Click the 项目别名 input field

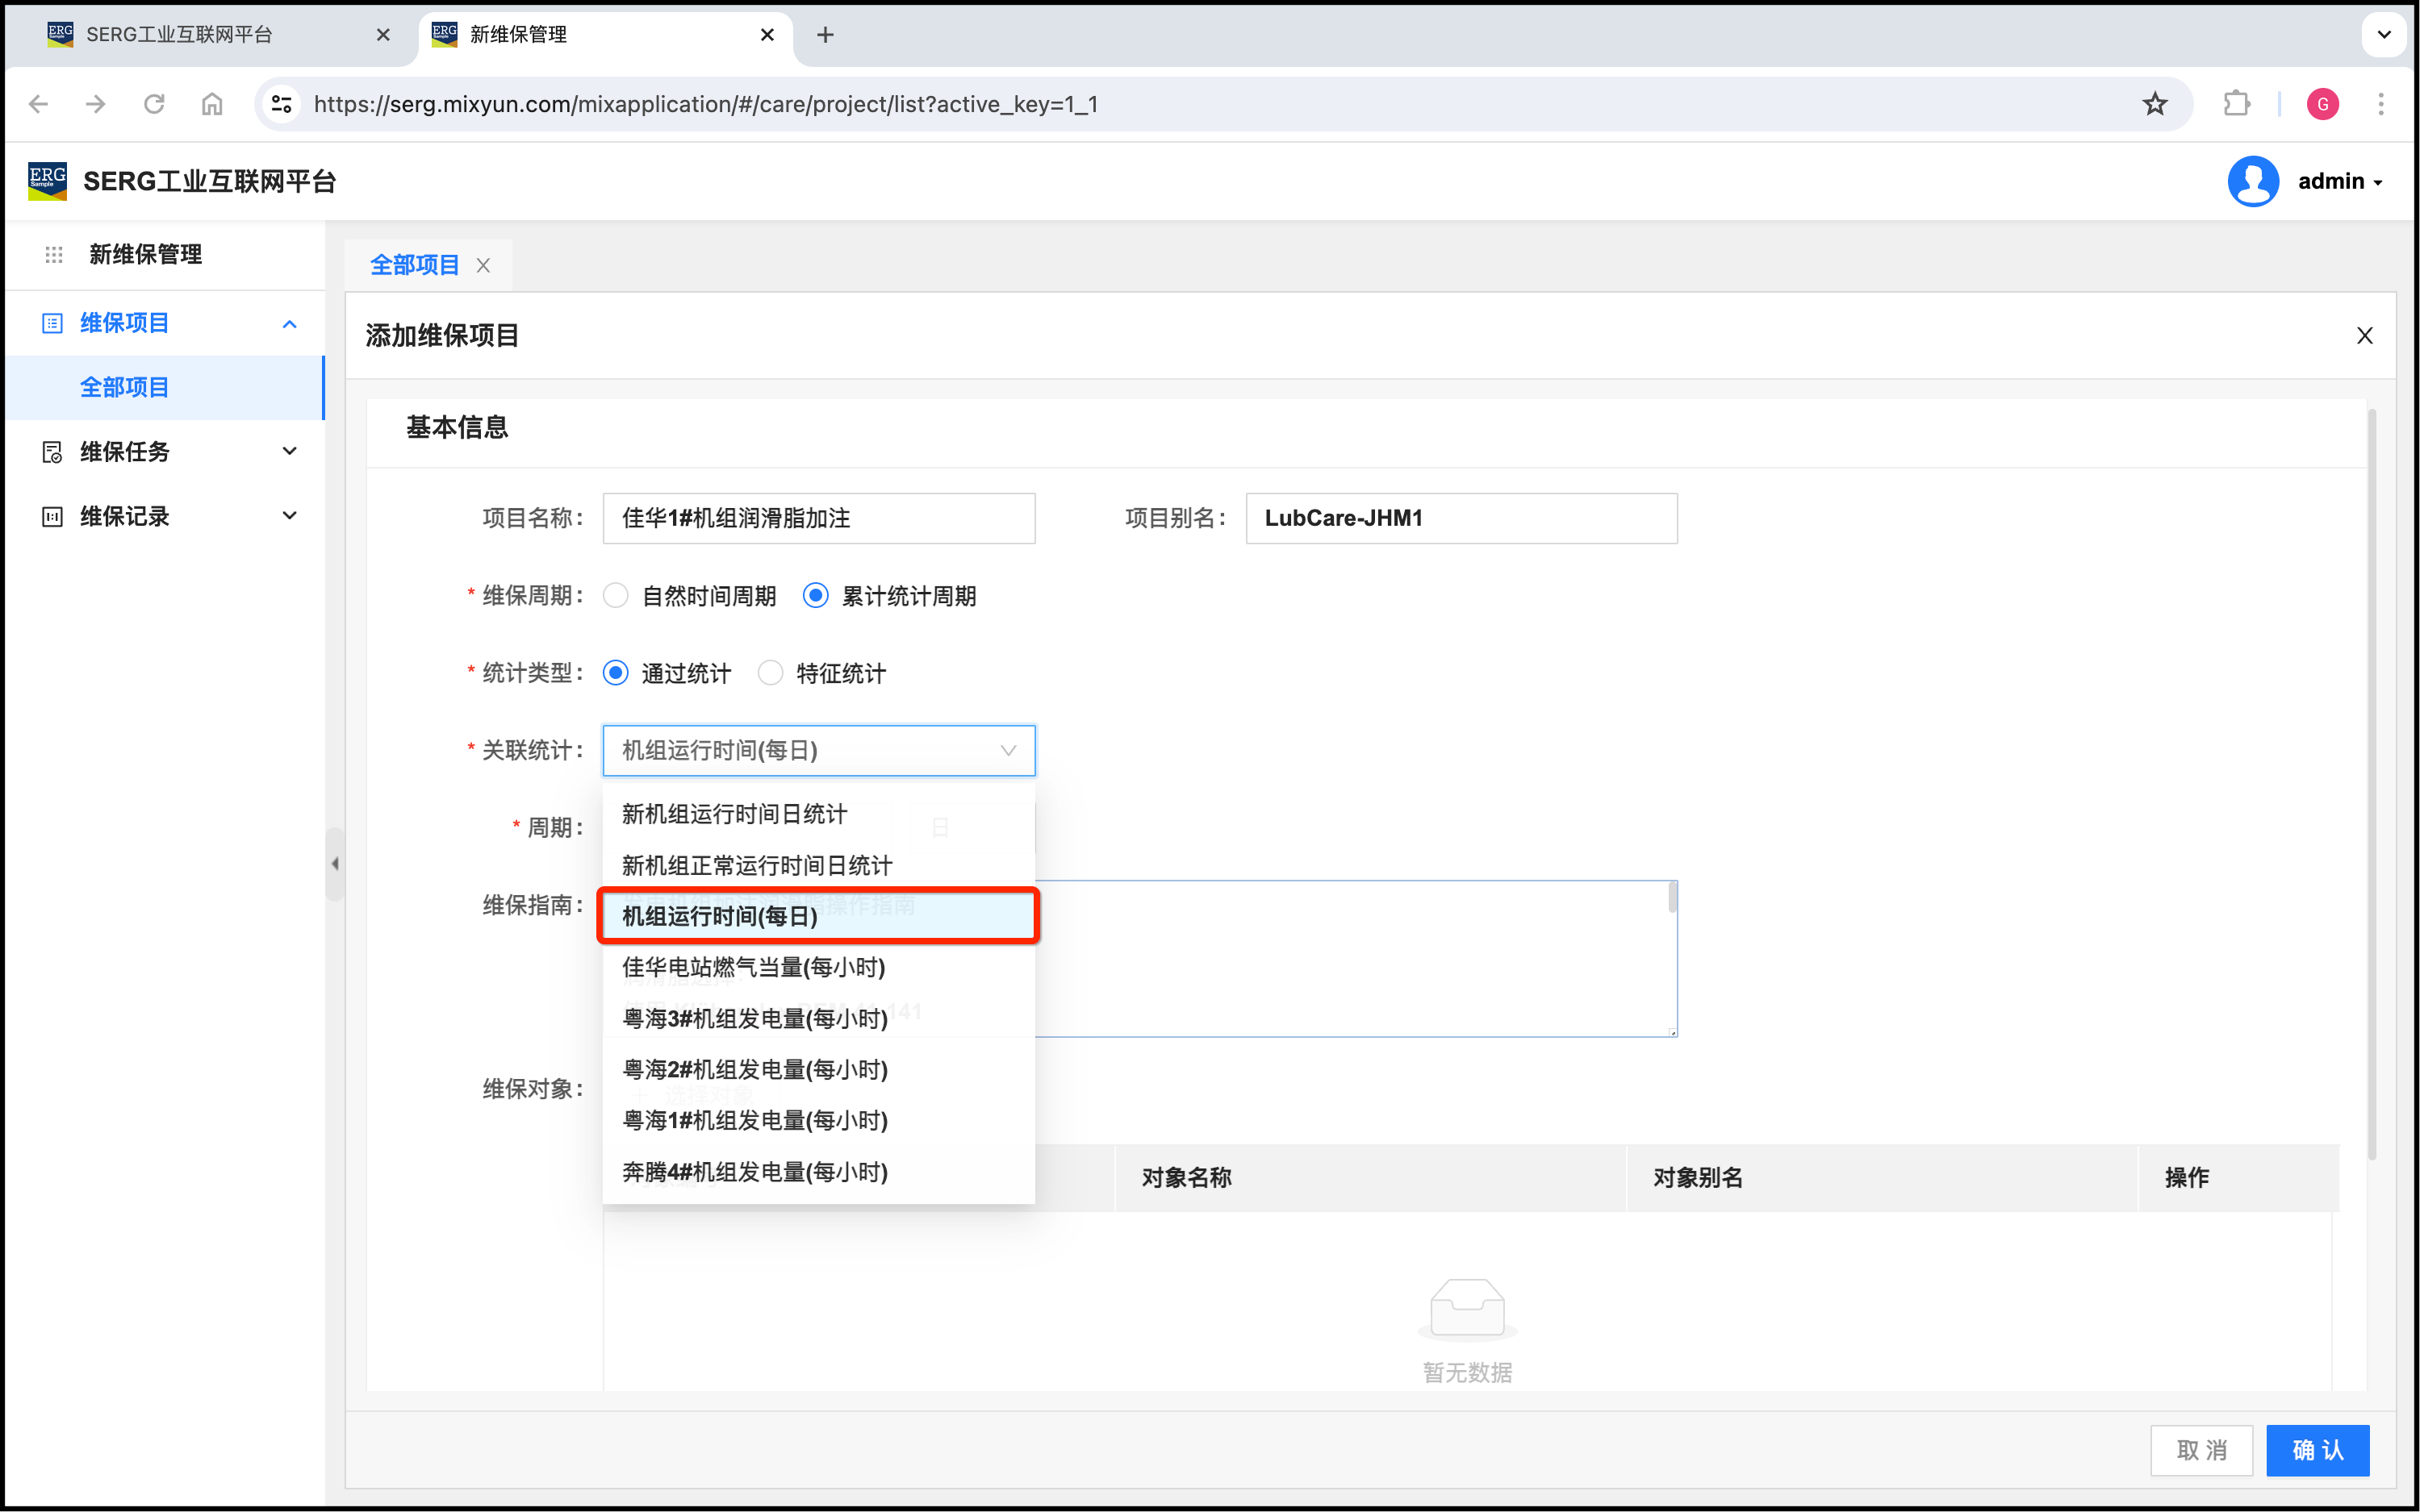[x=1461, y=518]
